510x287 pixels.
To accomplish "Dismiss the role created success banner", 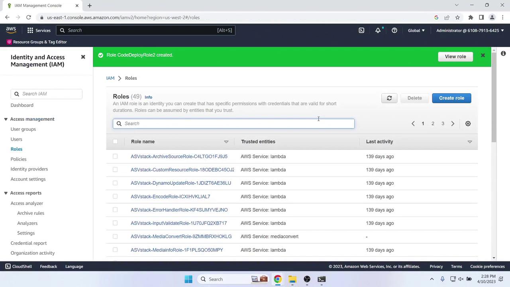I will (x=483, y=55).
